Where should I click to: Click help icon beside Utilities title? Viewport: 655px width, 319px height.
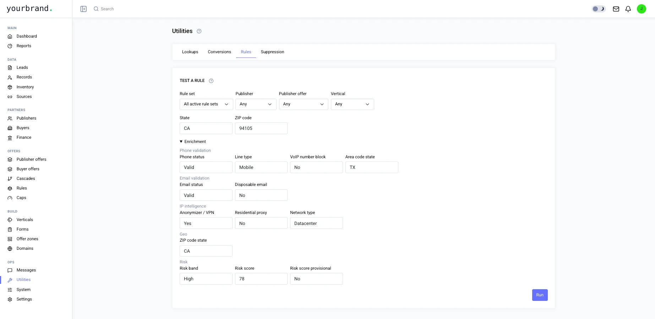tap(199, 31)
